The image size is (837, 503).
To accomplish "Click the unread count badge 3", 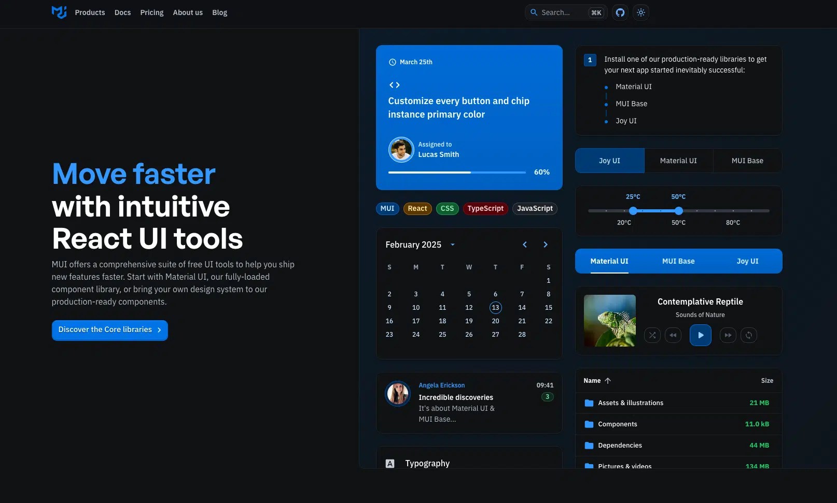I will point(548,397).
